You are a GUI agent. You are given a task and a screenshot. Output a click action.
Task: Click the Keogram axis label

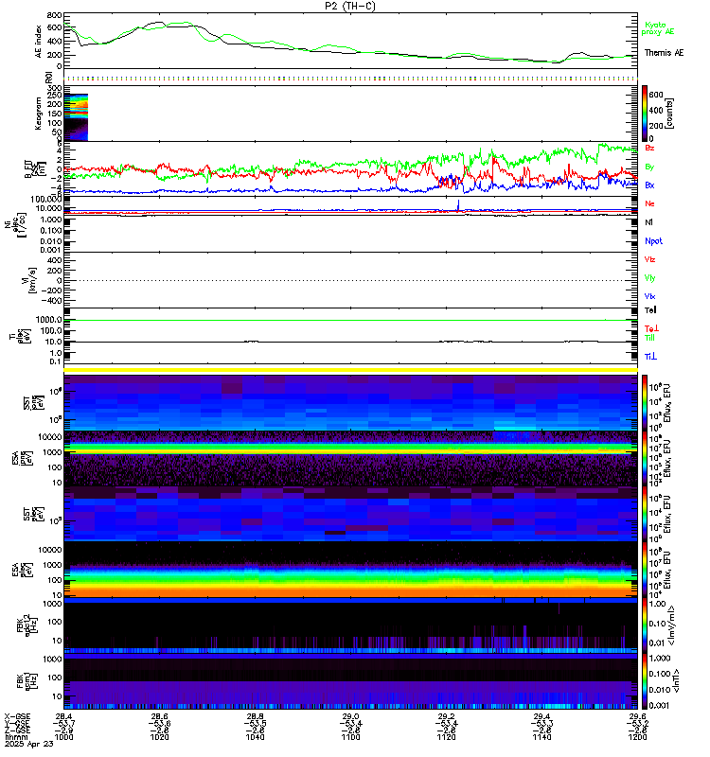(x=38, y=114)
